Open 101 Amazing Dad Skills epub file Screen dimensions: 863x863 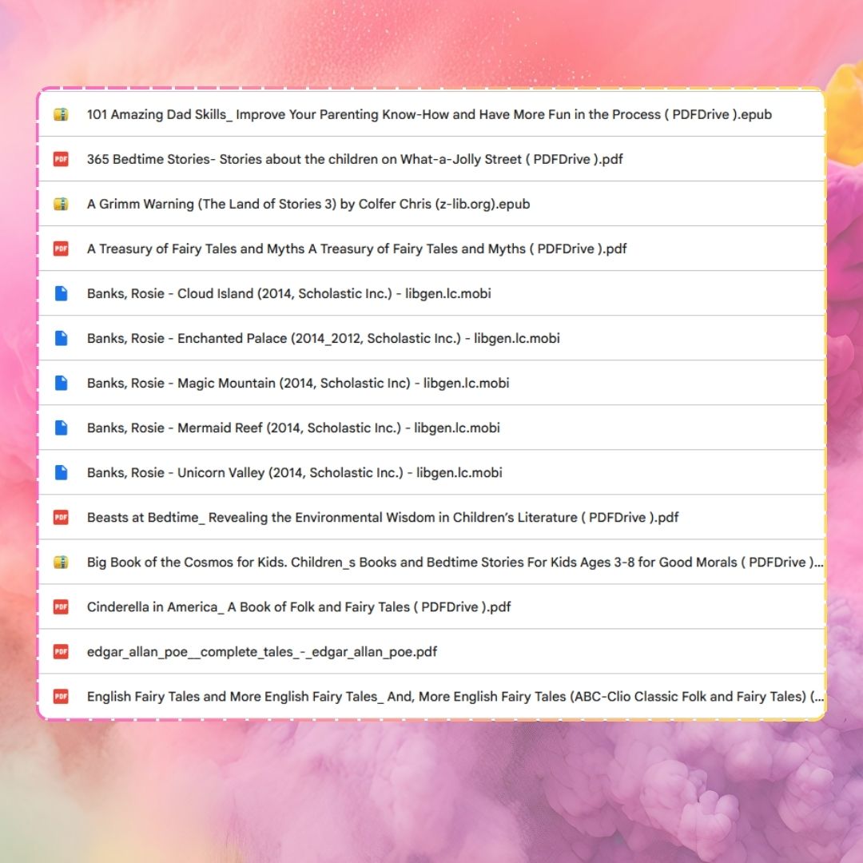click(429, 114)
